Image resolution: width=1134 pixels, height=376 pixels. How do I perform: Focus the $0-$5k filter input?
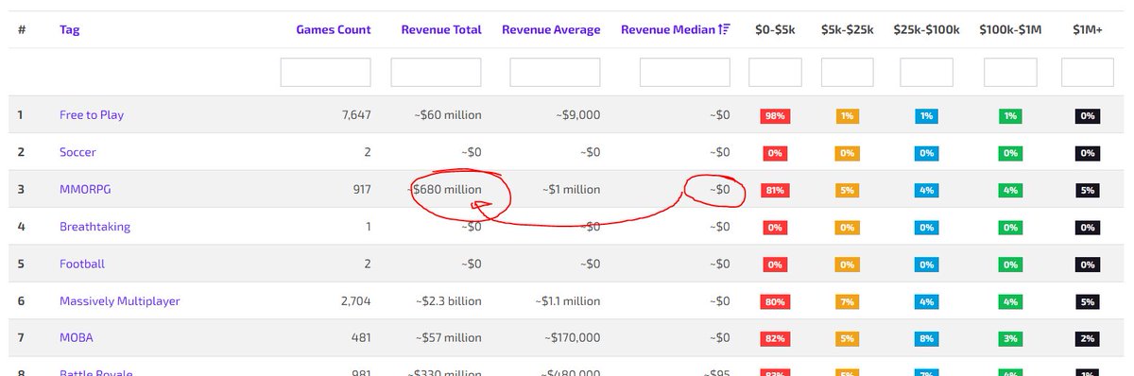(775, 73)
